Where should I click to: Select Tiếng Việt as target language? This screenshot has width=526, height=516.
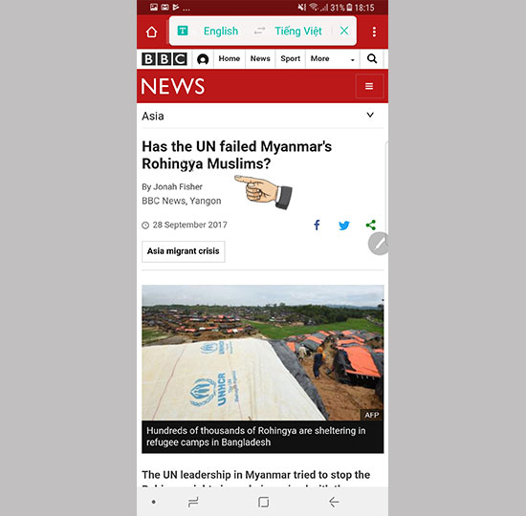tap(298, 31)
